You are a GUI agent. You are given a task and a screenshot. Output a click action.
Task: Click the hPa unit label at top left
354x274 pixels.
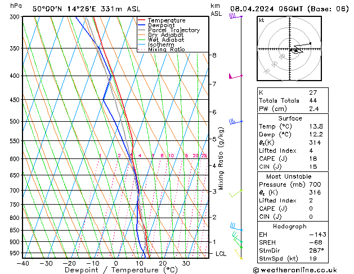[x=16, y=6]
